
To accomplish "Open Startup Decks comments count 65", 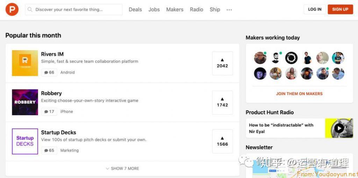I will coord(49,150).
